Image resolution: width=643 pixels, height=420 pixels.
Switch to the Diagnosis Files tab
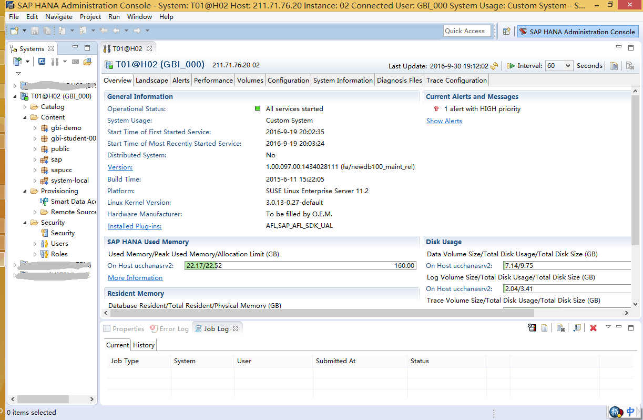[400, 81]
